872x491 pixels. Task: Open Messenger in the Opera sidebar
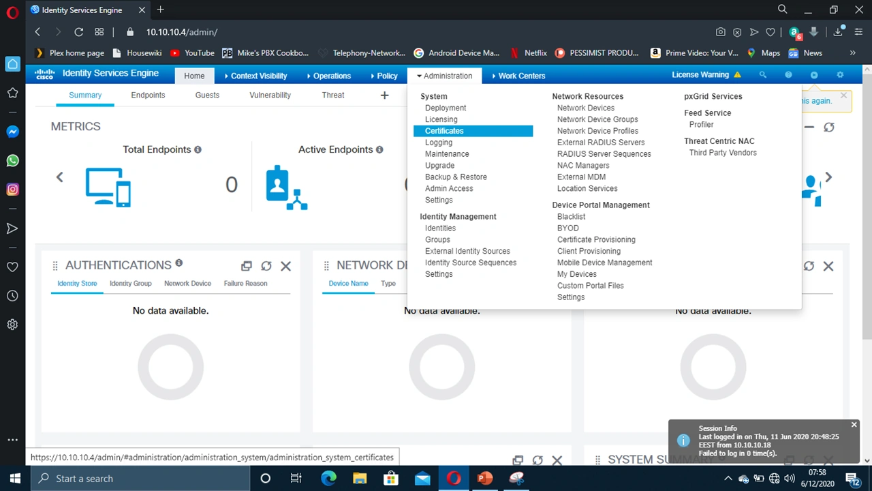12,132
